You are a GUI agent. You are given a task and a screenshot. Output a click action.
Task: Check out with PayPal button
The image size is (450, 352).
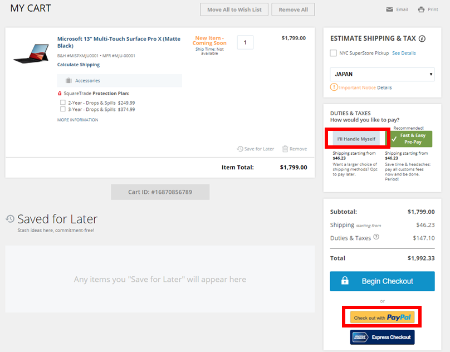pyautogui.click(x=382, y=317)
